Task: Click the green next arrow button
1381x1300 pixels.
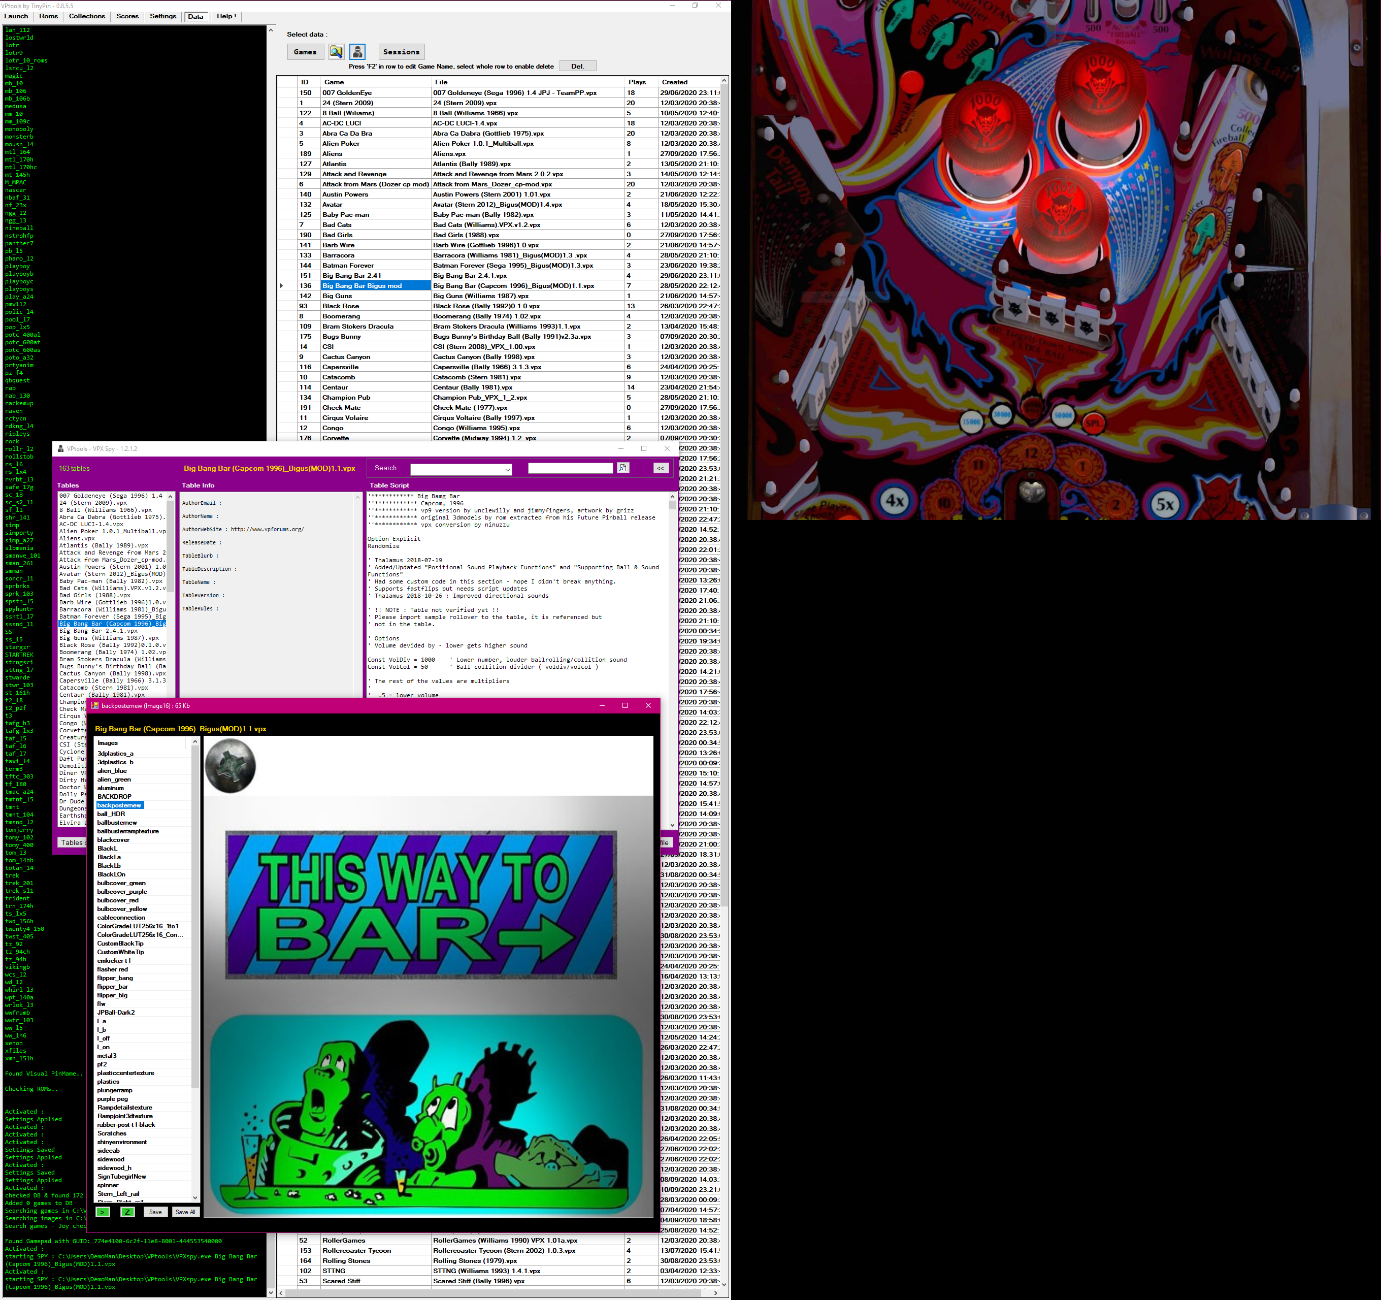Action: pyautogui.click(x=102, y=1212)
